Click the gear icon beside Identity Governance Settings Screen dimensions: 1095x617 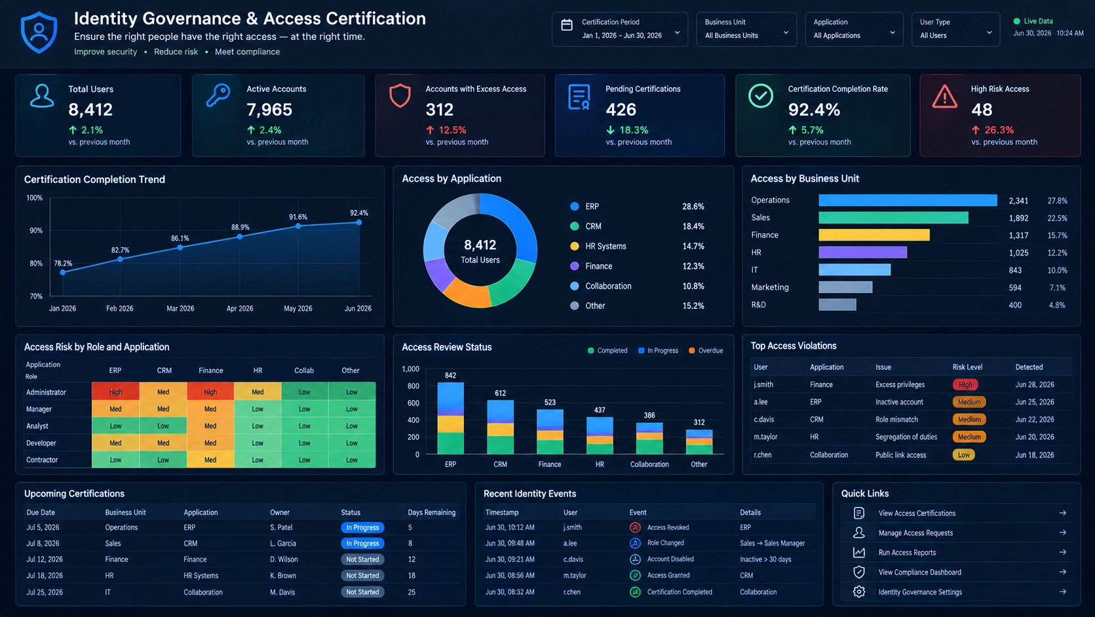859,591
